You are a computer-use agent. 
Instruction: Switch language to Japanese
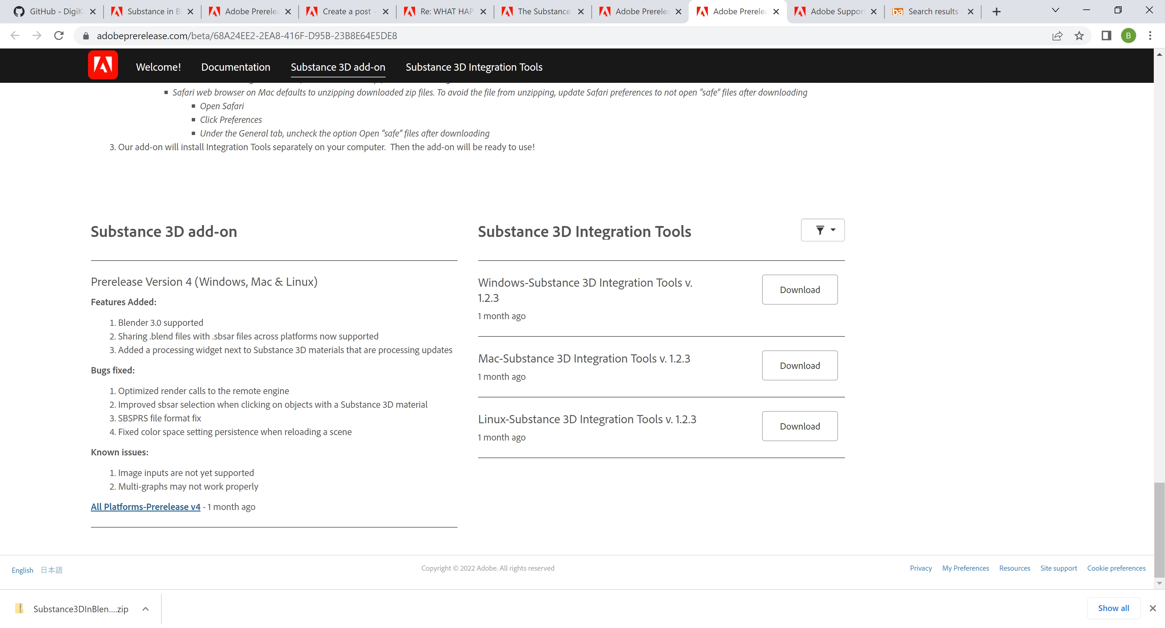coord(52,570)
